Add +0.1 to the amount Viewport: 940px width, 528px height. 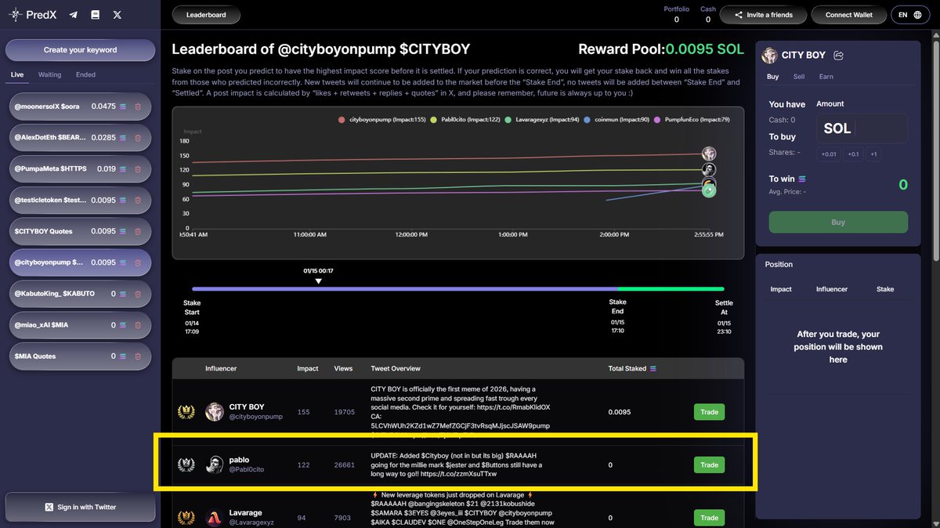[851, 154]
